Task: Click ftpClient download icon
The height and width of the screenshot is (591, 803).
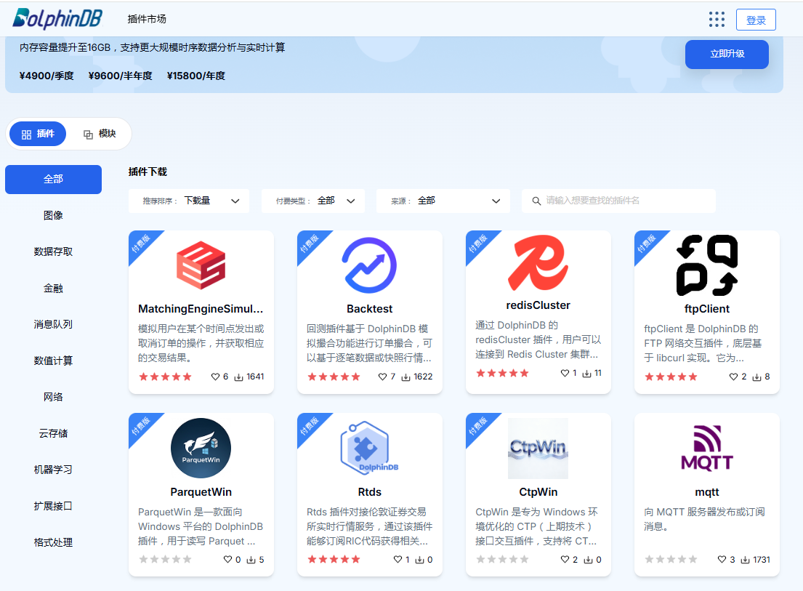Action: [756, 377]
